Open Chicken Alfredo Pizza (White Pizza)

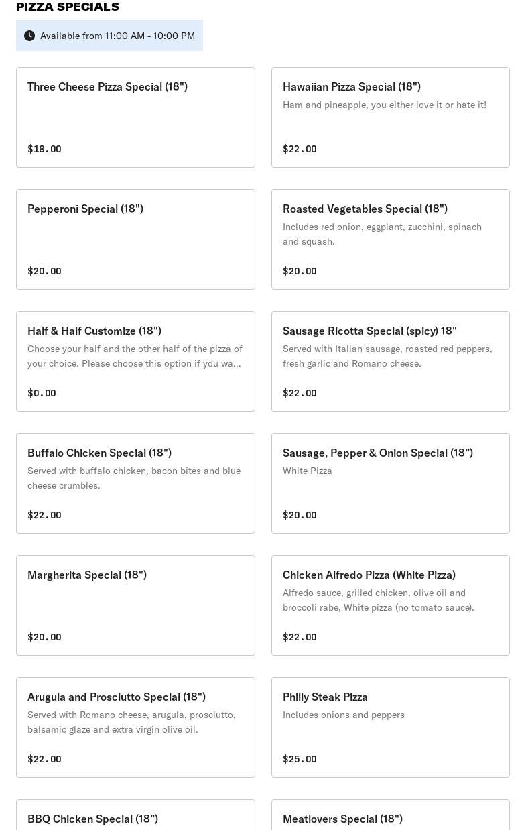tap(390, 605)
